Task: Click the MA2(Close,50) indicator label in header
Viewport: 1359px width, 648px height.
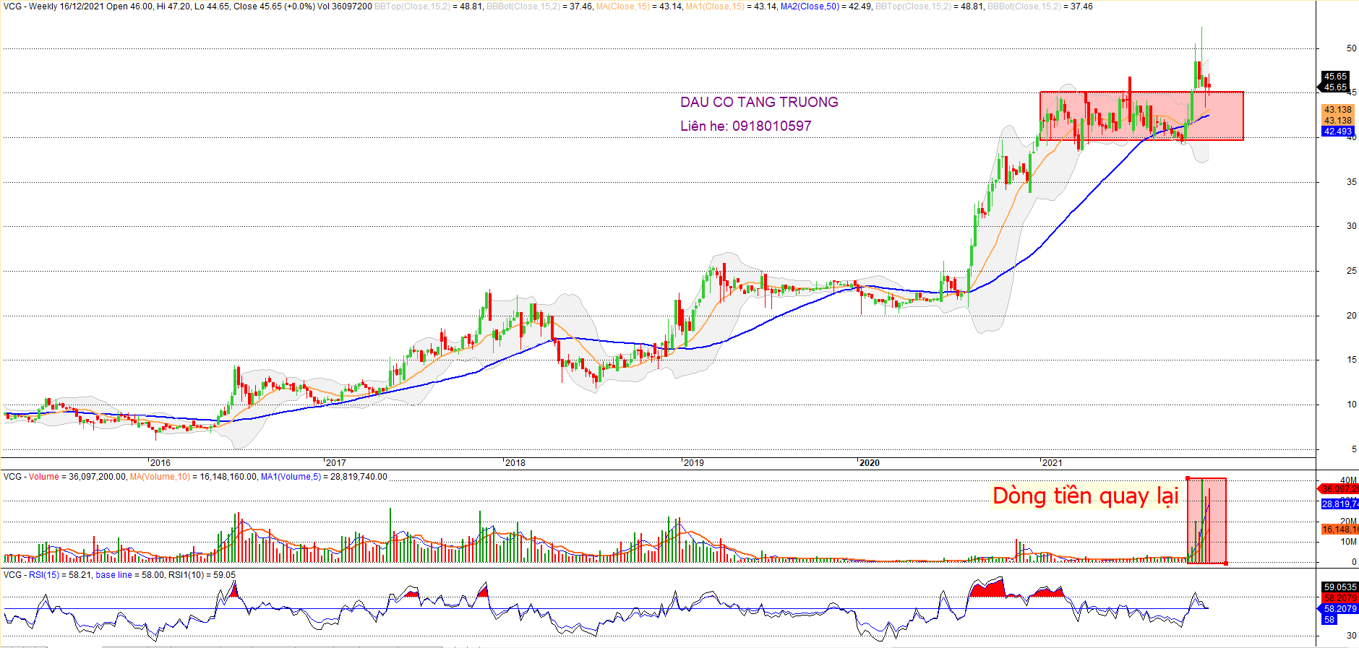Action: [810, 7]
